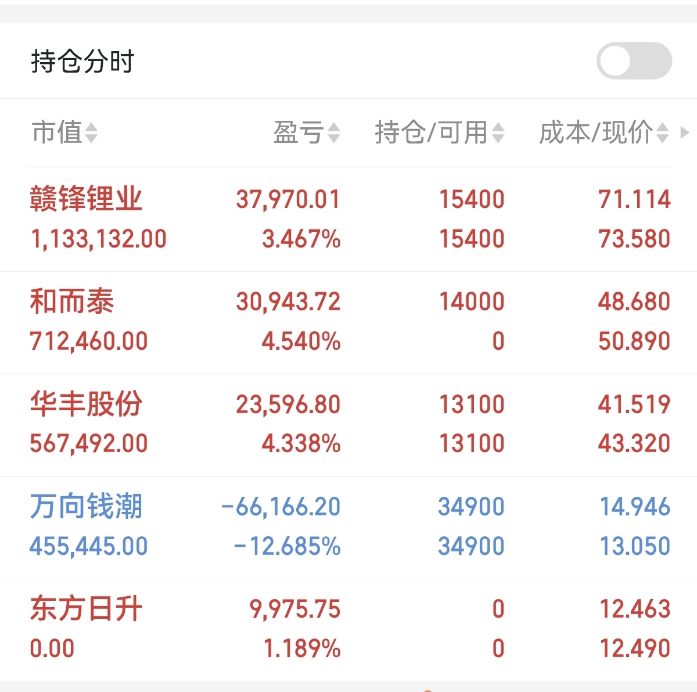This screenshot has width=697, height=692.
Task: Tap 华丰股份 market value 567,492.00
Action: point(89,443)
